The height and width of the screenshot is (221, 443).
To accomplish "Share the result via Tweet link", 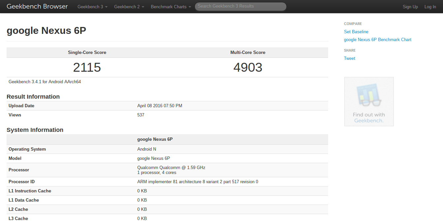I will [x=350, y=58].
